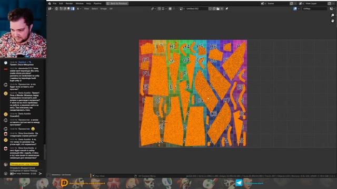Open the sticky selection mode dropdown
The height and width of the screenshot is (189, 337).
[x=78, y=9]
